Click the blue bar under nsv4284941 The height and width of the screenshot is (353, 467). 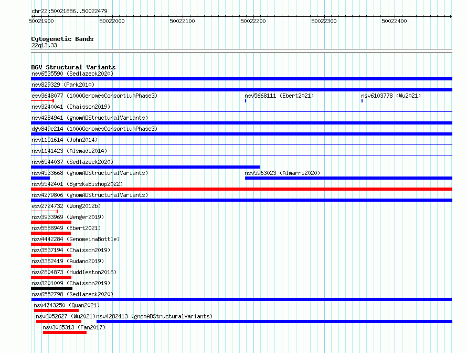coord(241,123)
